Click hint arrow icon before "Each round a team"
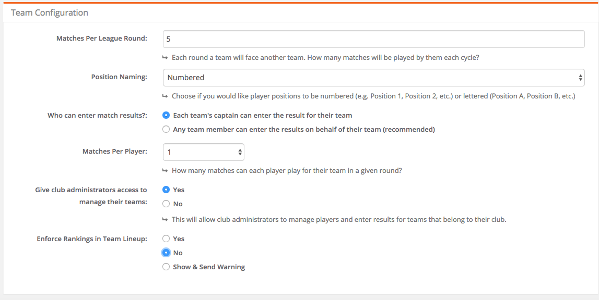 [x=165, y=58]
